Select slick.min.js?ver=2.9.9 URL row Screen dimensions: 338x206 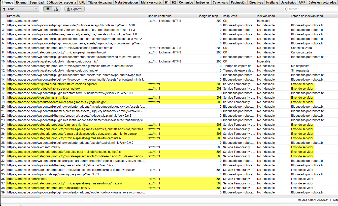70,143
